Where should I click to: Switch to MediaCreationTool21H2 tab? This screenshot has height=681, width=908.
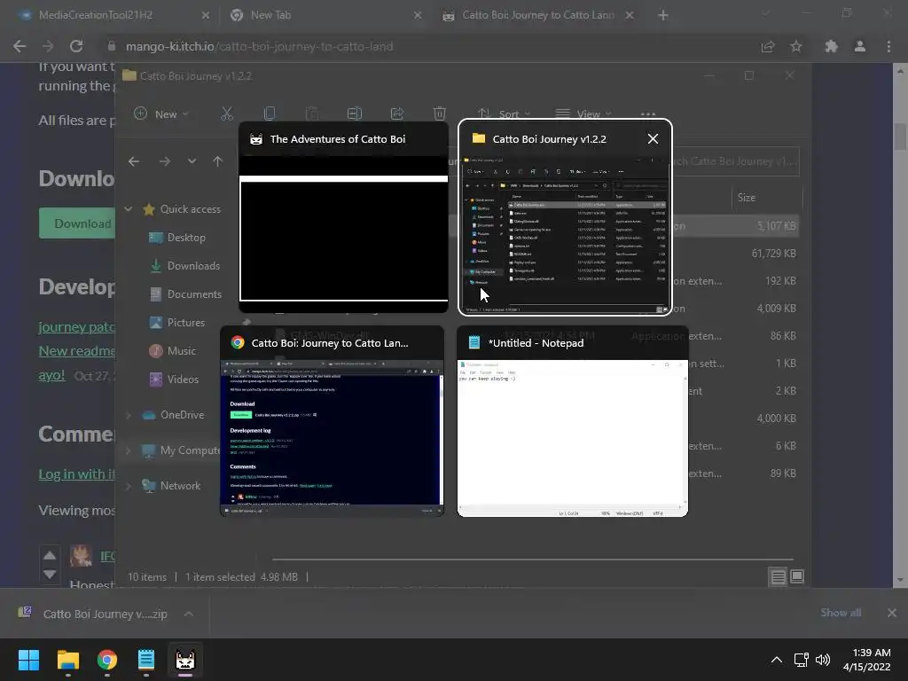[x=112, y=15]
